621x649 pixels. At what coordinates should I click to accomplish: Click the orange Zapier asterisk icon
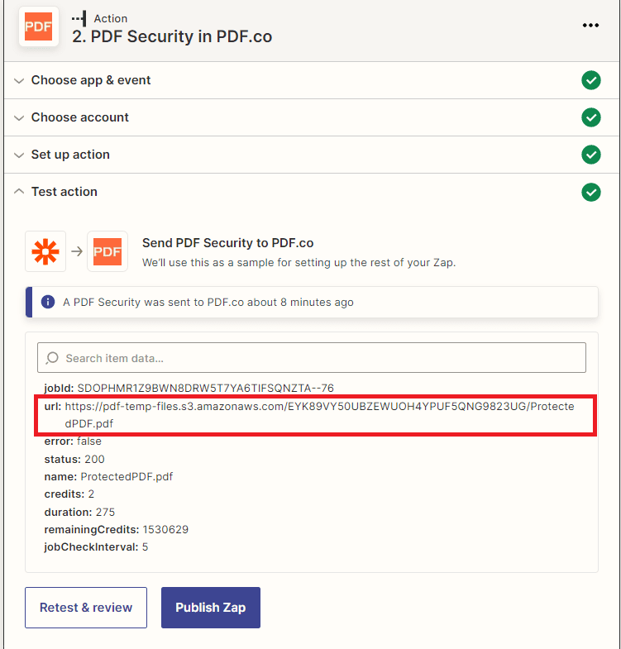click(x=45, y=251)
